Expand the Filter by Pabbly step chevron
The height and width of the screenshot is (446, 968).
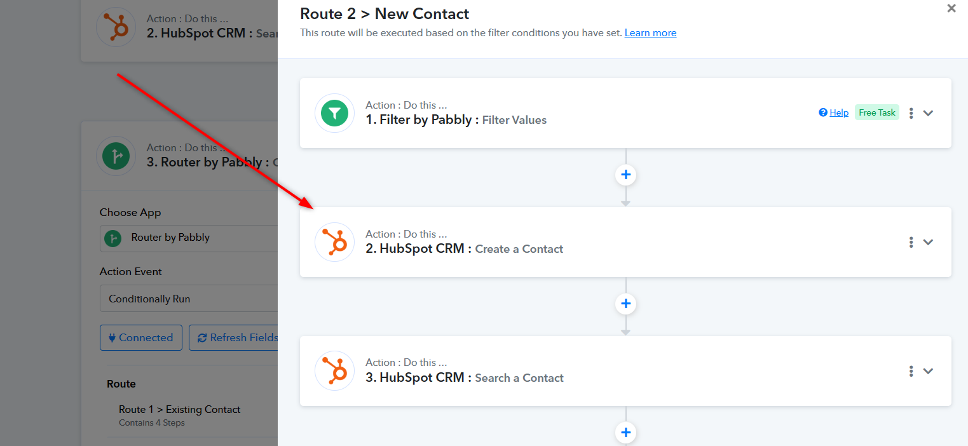(928, 113)
